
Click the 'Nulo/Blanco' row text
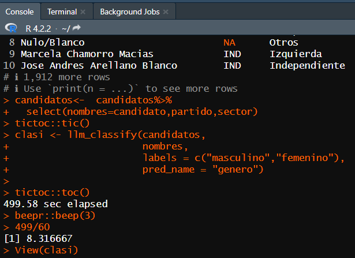[53, 42]
